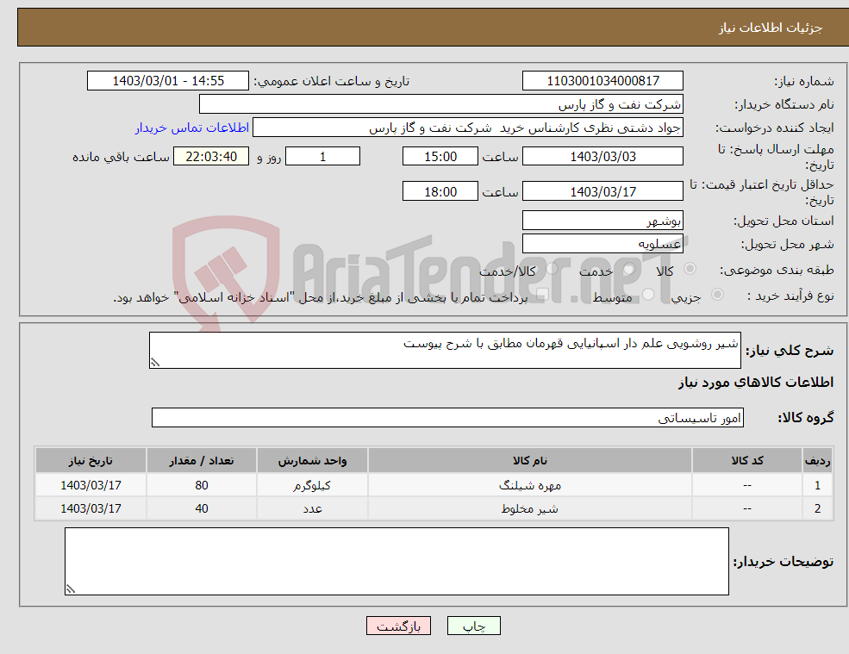Image resolution: width=849 pixels, height=654 pixels.
Task: Click the quantity cell showing 40
Action: click(x=202, y=508)
